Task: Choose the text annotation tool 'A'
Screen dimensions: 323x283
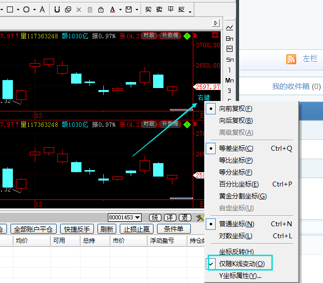Action: pos(42,9)
